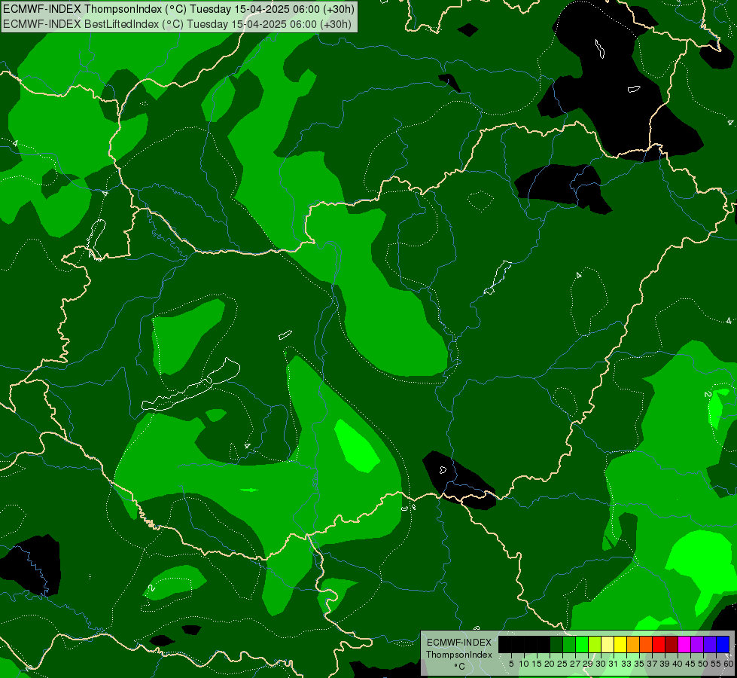Click the °C unit label in legend

[x=460, y=667]
